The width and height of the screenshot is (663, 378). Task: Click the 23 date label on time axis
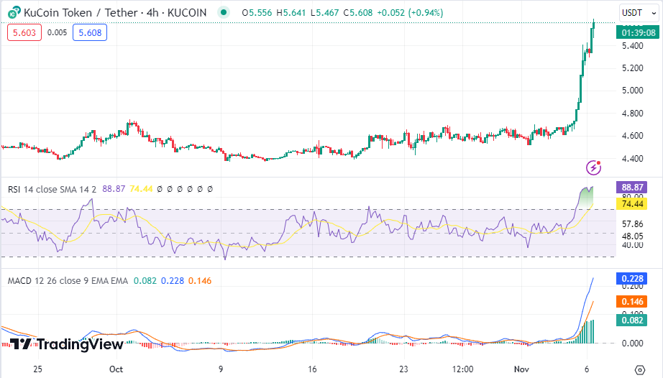coord(404,369)
